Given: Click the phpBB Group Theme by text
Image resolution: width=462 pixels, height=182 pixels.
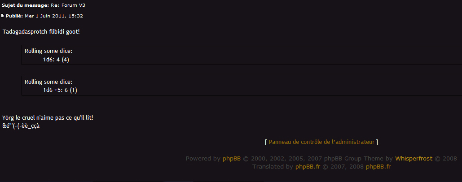Looking at the screenshot, I should click(358, 159).
